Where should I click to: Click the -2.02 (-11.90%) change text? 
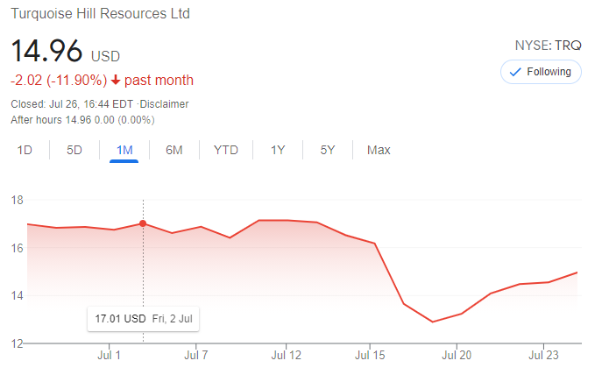(x=59, y=81)
